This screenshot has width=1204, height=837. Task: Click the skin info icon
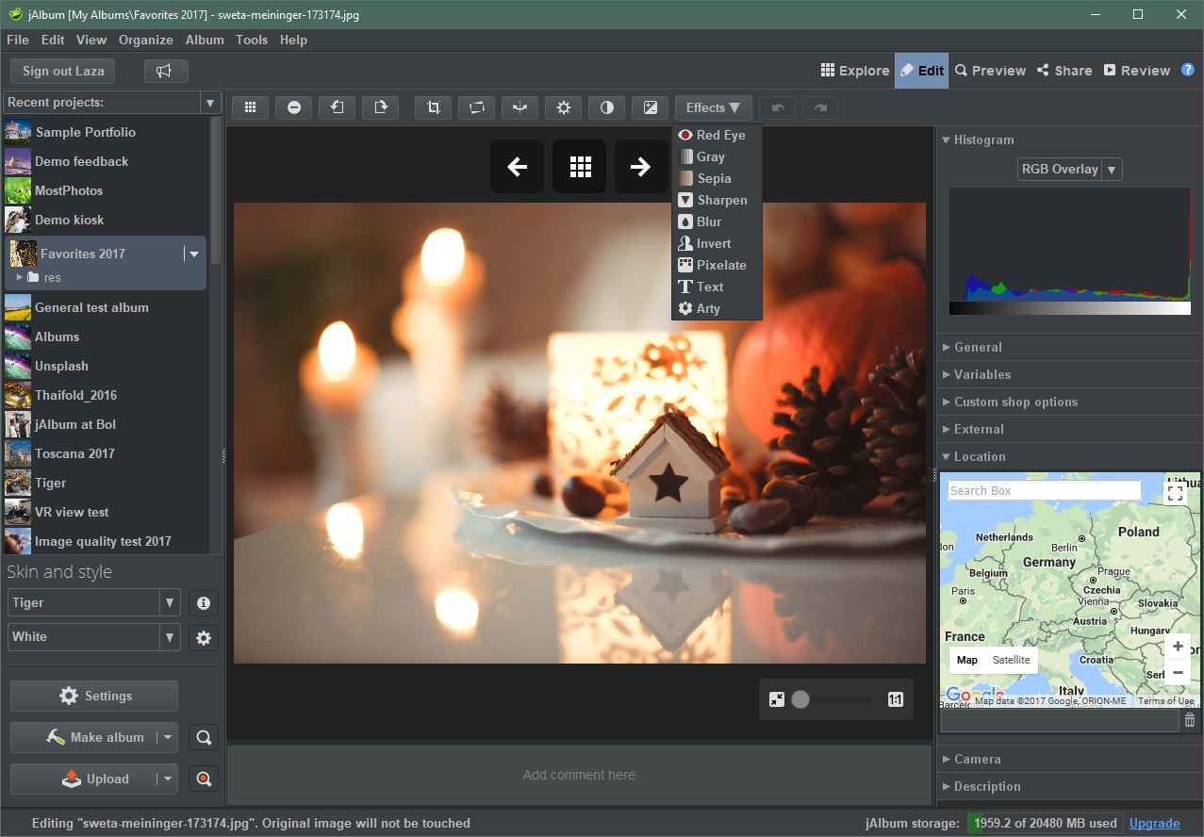(204, 603)
